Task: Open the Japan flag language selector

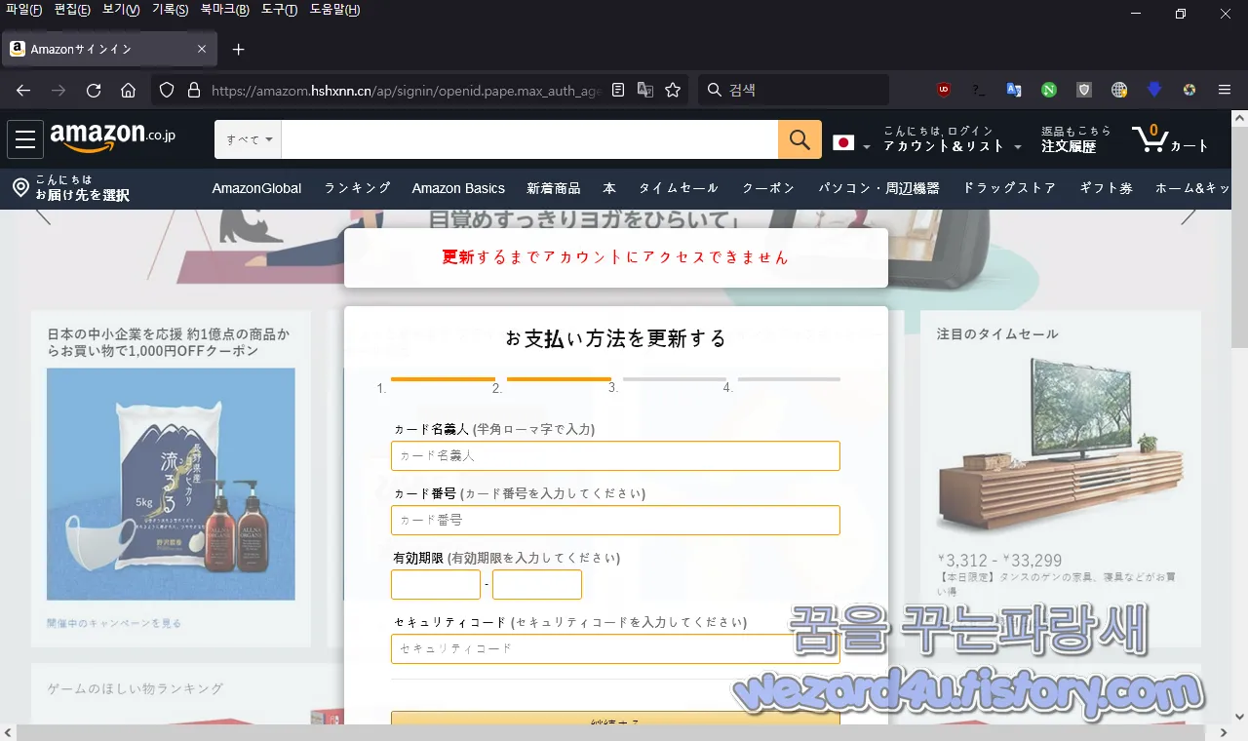Action: (x=852, y=142)
